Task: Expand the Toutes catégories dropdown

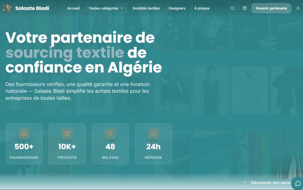Action: (x=106, y=8)
